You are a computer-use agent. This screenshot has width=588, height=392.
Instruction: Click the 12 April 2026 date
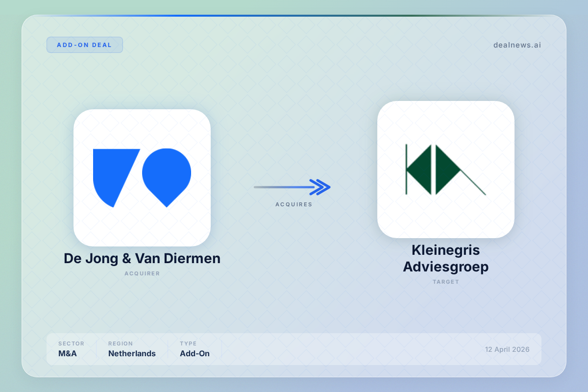(507, 349)
